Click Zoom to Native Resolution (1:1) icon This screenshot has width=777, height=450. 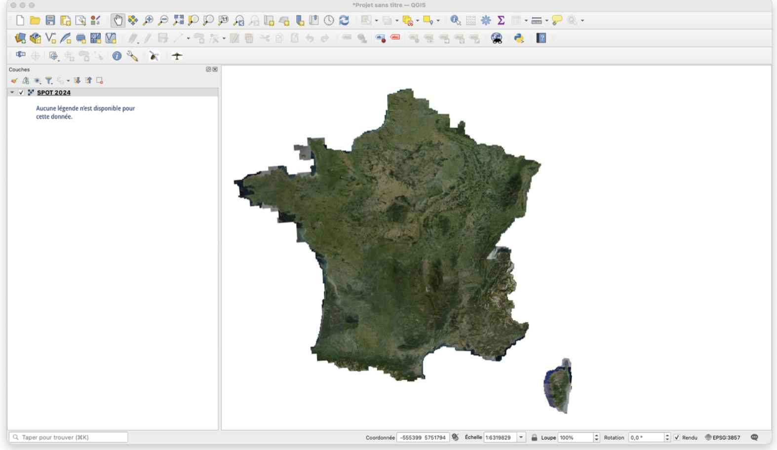(x=224, y=20)
